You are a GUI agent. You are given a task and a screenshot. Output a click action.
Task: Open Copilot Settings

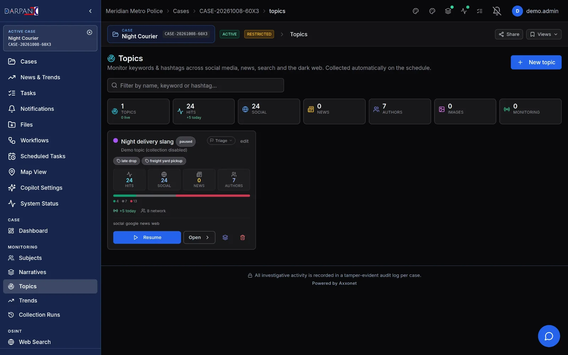pos(50,188)
